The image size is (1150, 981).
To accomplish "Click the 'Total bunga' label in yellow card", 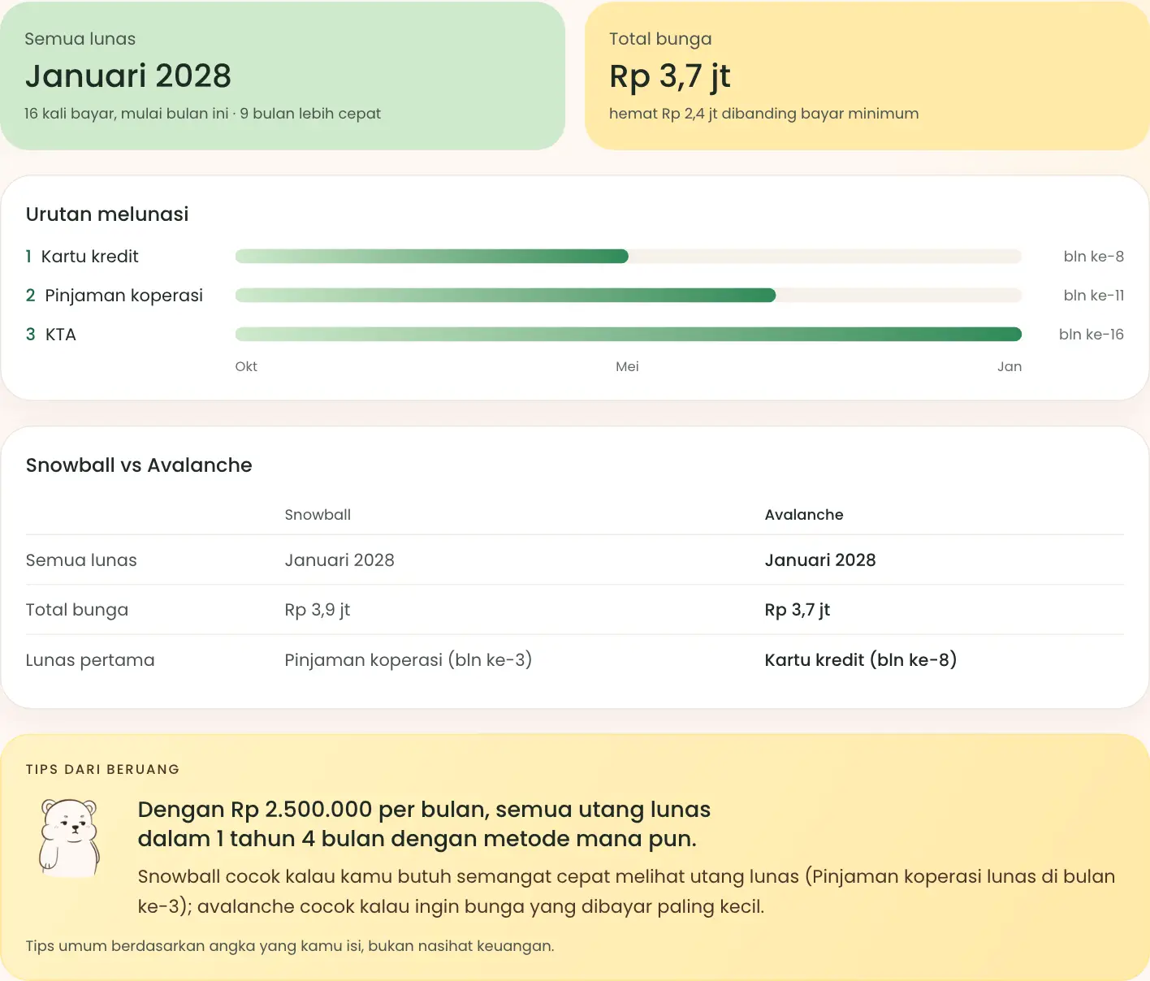I will tap(660, 39).
